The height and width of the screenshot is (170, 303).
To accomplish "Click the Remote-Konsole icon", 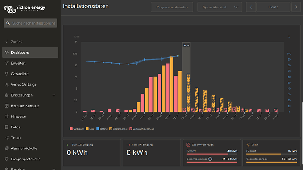I will [7, 105].
